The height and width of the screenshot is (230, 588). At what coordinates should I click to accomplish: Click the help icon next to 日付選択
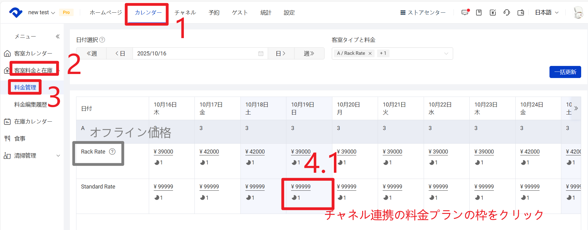(102, 40)
